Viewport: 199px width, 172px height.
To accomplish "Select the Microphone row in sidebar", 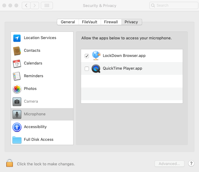I will click(x=42, y=114).
